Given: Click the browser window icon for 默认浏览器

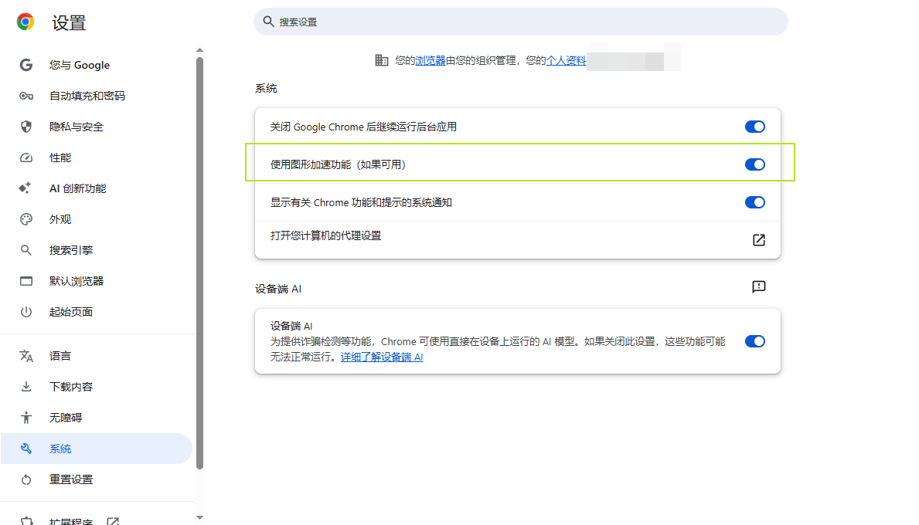Looking at the screenshot, I should pos(26,281).
